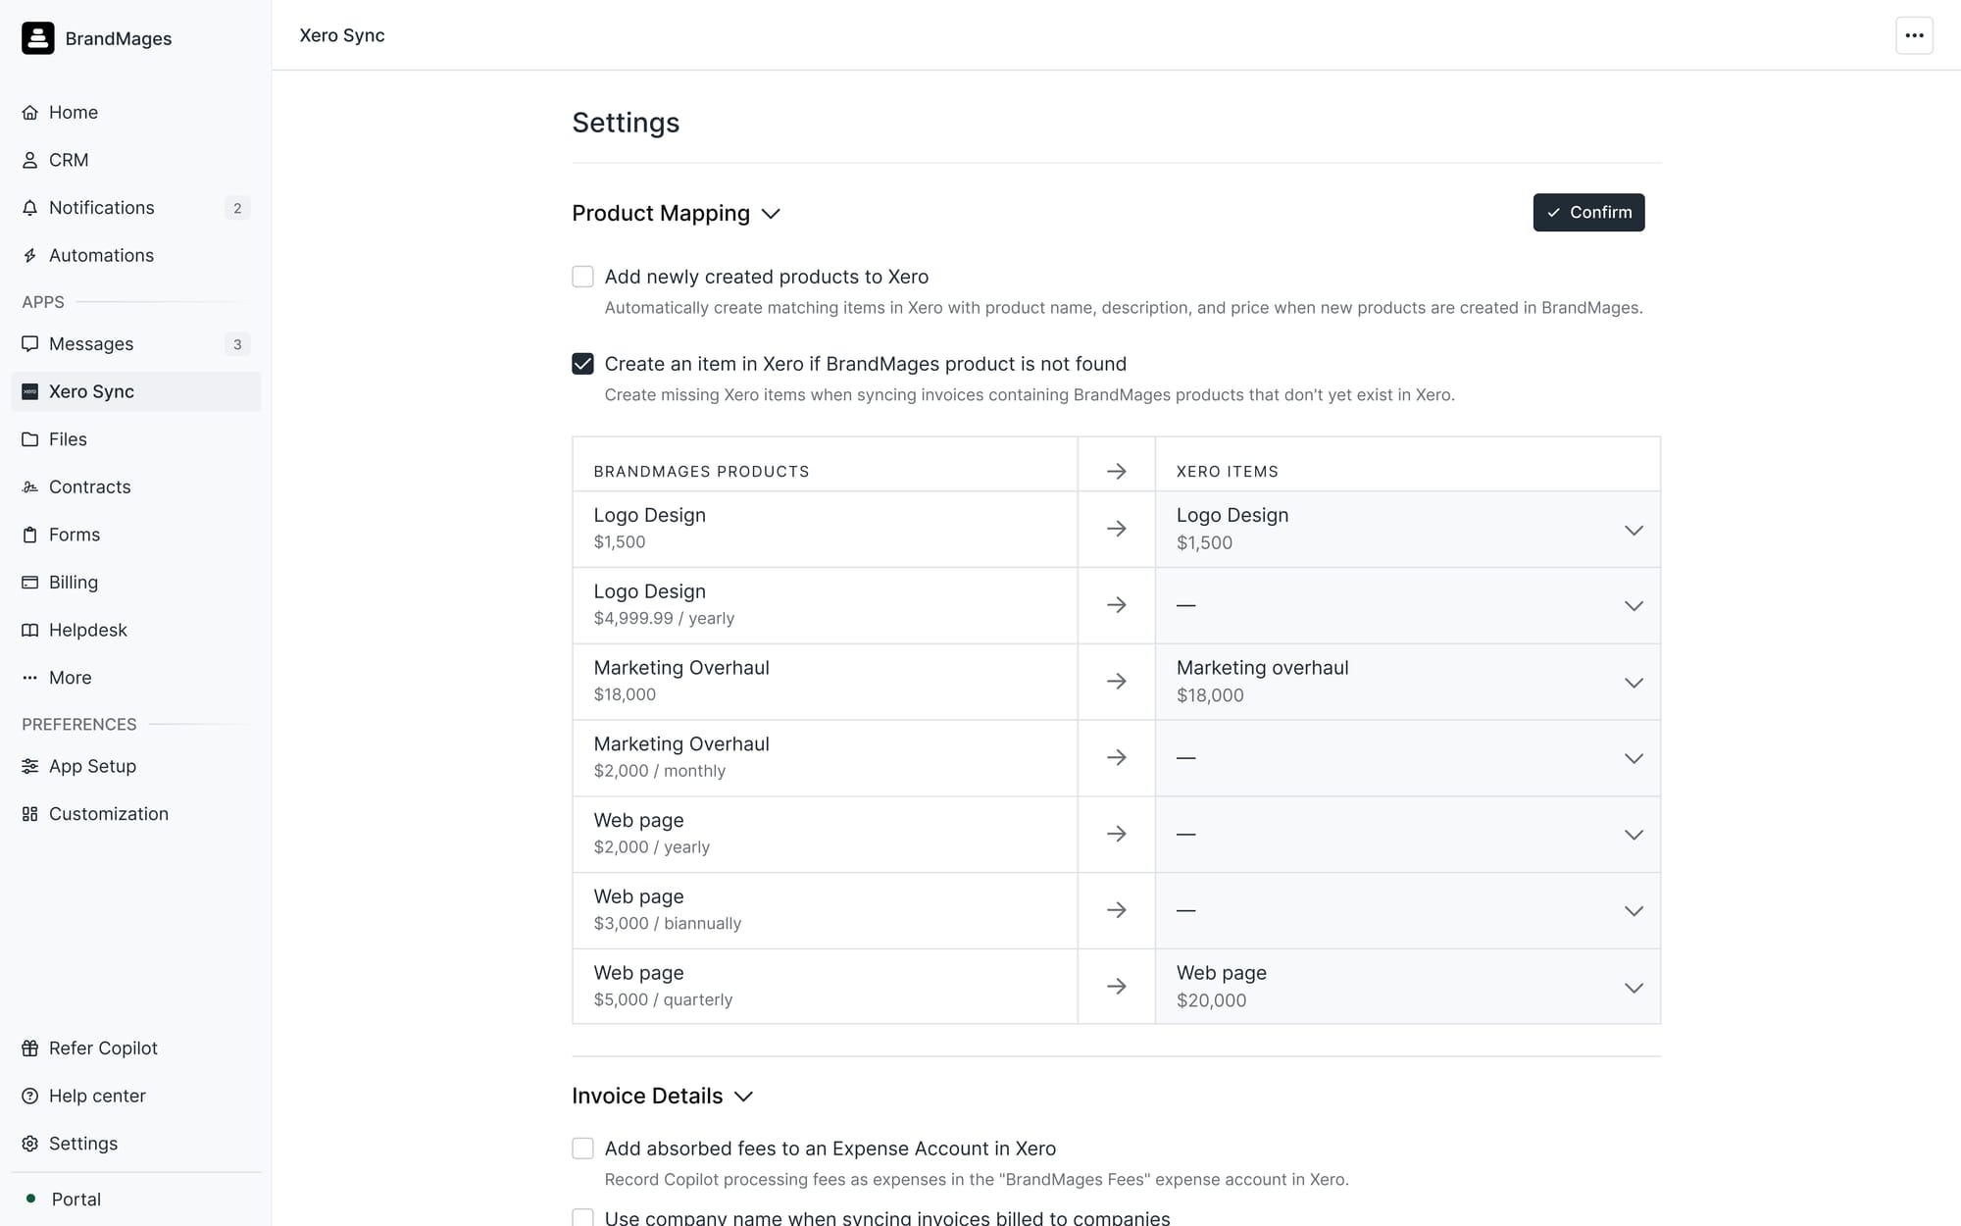Open the three-dot options menu at top right
This screenshot has height=1226, width=1961.
click(1913, 35)
